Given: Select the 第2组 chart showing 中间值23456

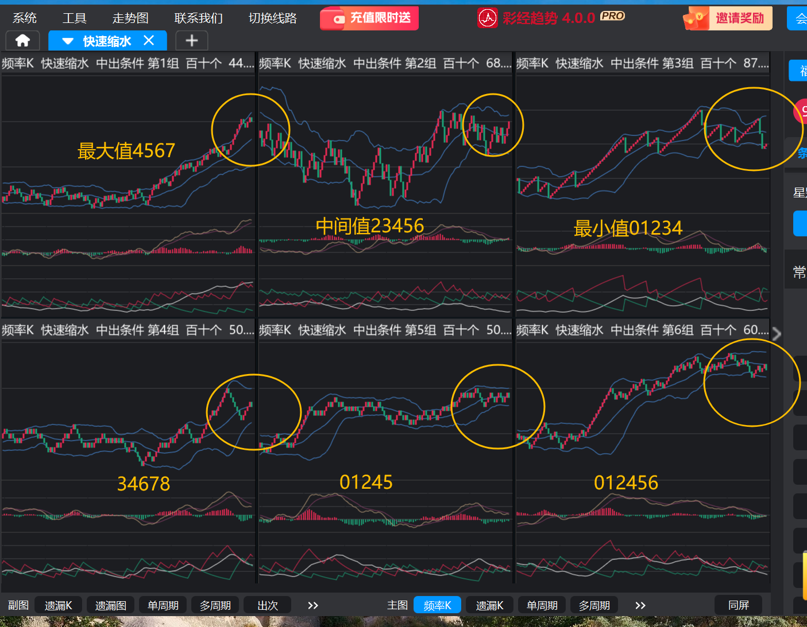Looking at the screenshot, I should point(385,184).
